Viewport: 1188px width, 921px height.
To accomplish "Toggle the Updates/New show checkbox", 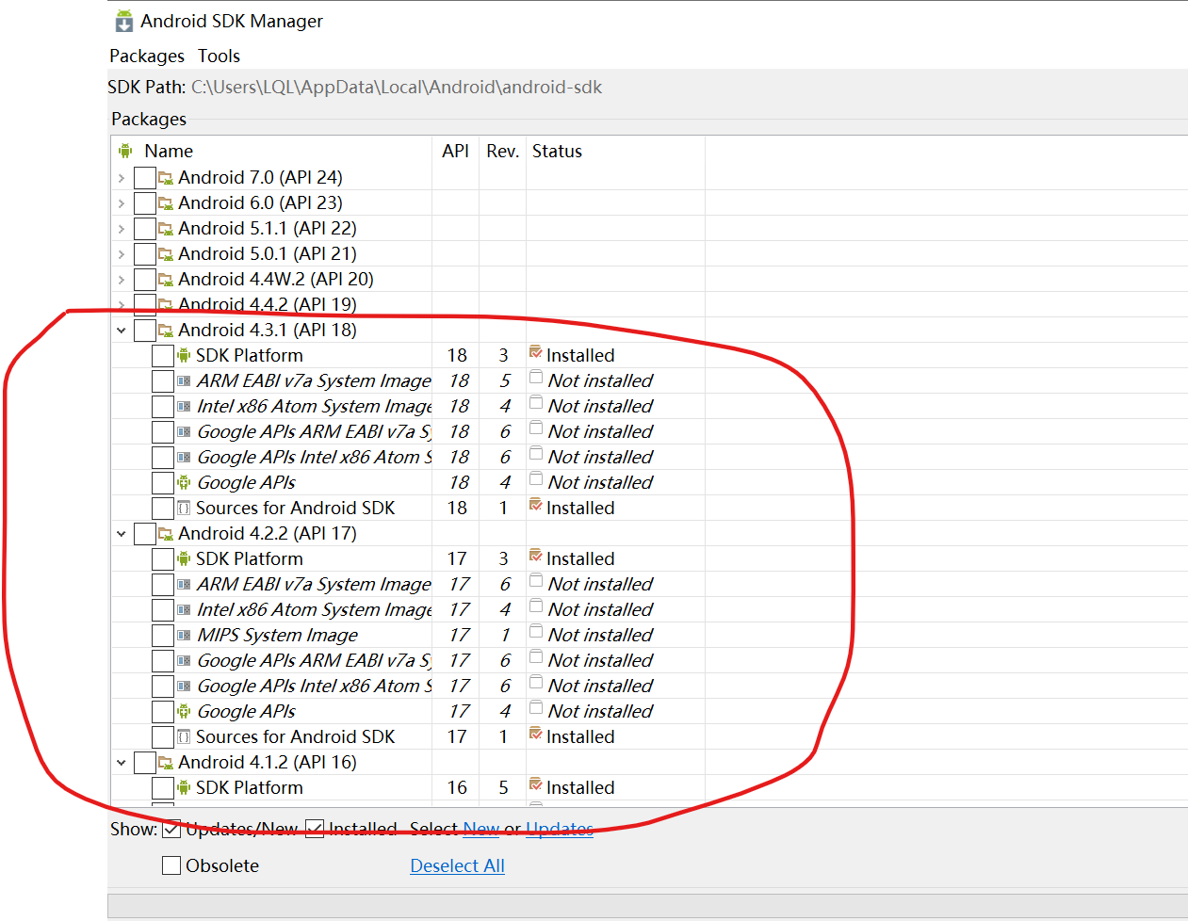I will click(x=171, y=829).
